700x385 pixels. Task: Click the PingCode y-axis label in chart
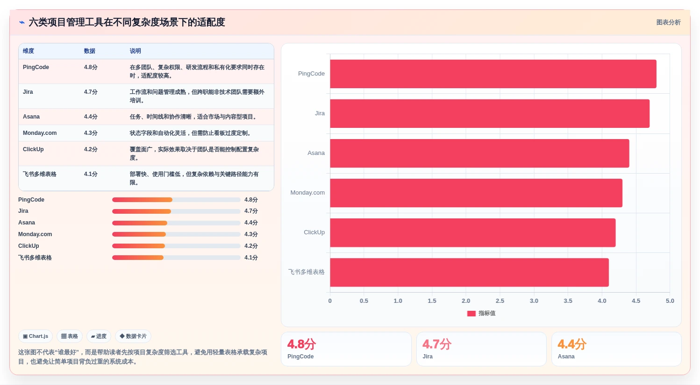click(x=311, y=74)
